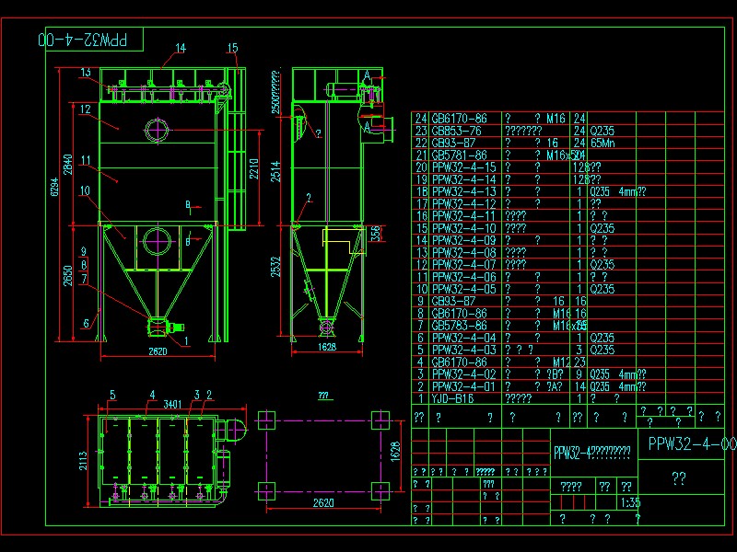737x552 pixels.
Task: Select the circular inspection port in the front view
Action: click(x=158, y=131)
